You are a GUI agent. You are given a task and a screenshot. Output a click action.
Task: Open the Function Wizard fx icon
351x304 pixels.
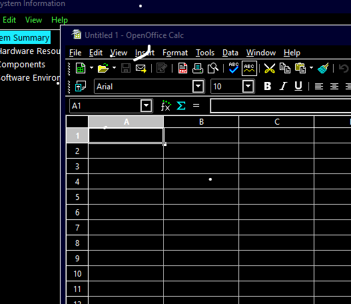pyautogui.click(x=166, y=105)
